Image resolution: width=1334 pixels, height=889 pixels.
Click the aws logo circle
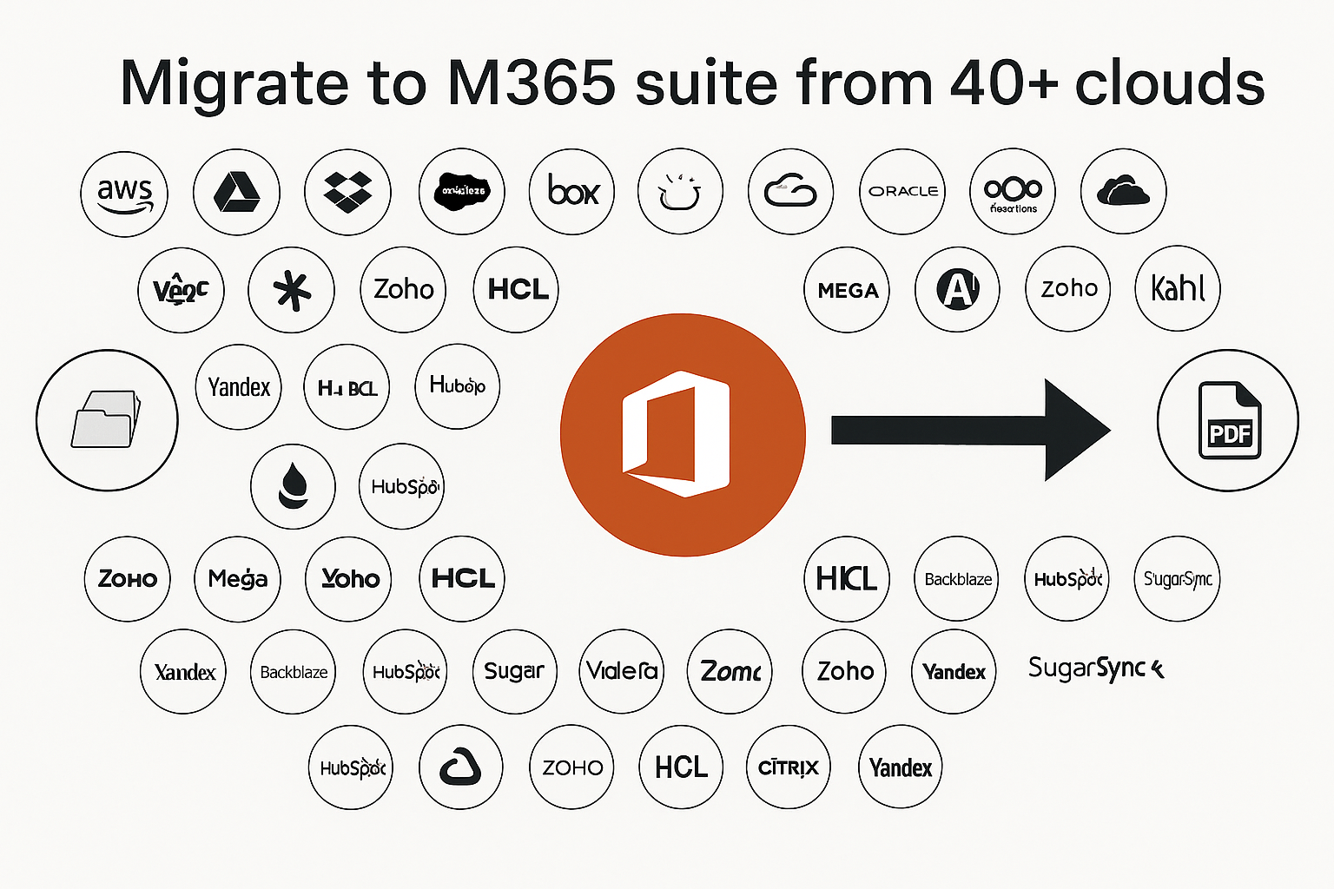pyautogui.click(x=124, y=194)
